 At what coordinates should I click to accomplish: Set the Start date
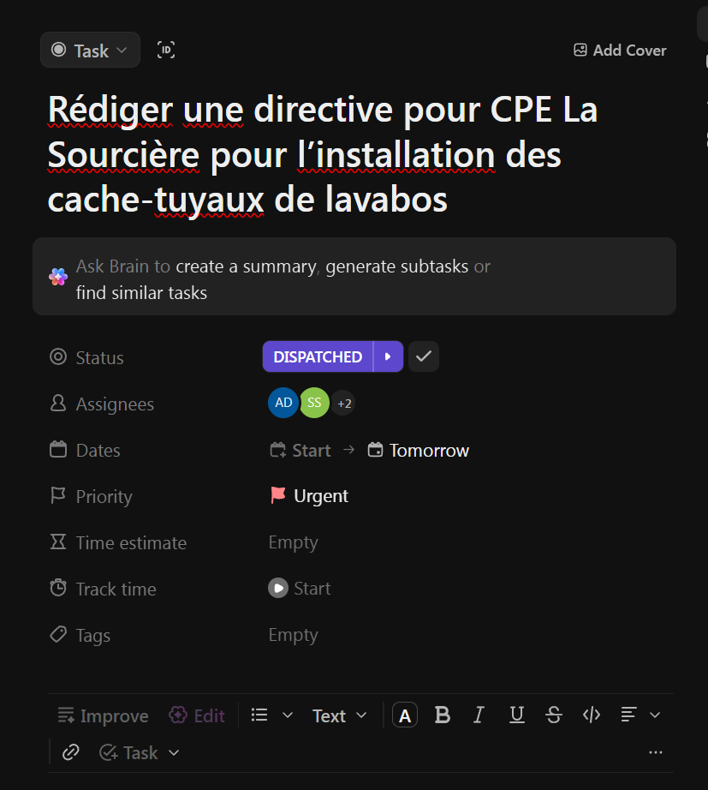pyautogui.click(x=300, y=451)
